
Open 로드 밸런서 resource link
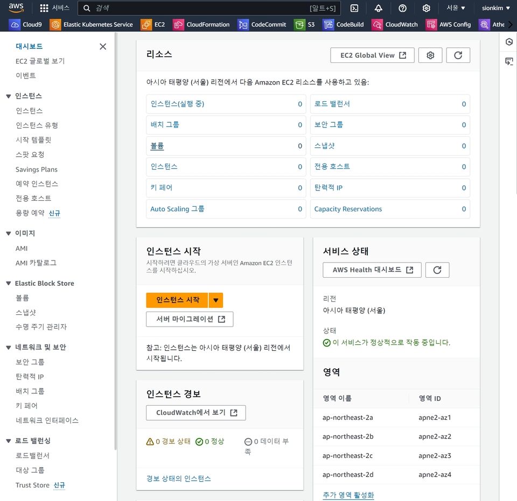click(x=332, y=104)
